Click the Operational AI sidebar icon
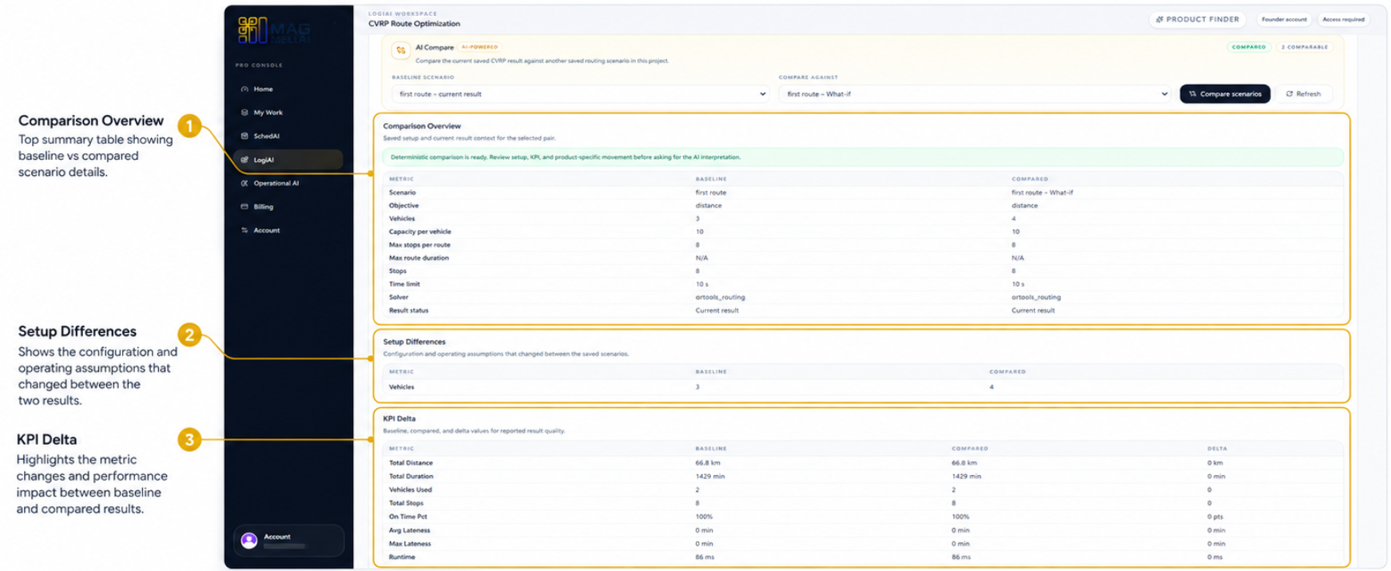The image size is (1391, 571). 244,184
